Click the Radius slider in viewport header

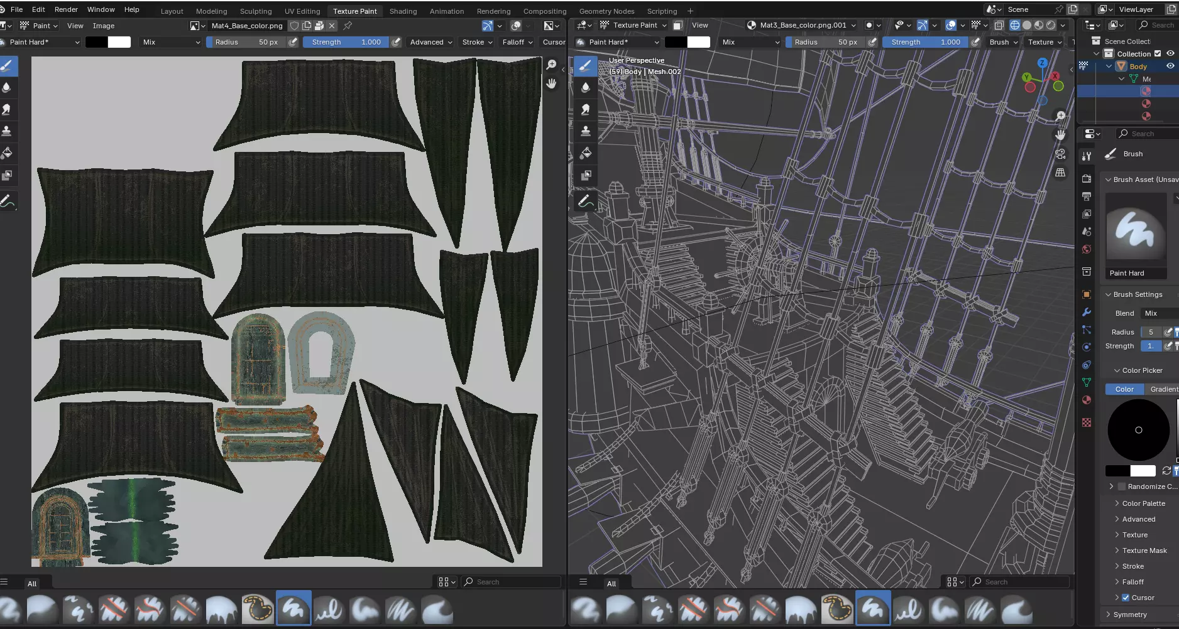tap(825, 42)
